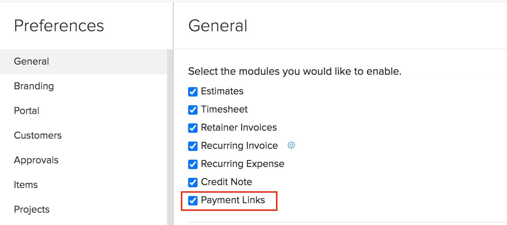
Task: Uncheck the Estimates module
Action: [x=192, y=92]
